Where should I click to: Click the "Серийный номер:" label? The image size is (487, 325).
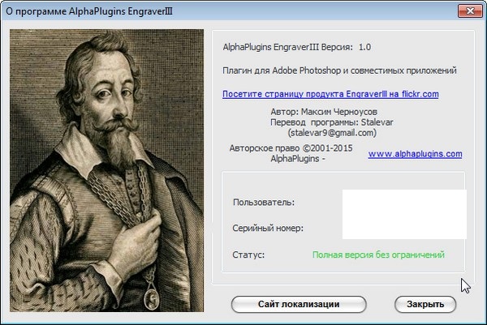[x=268, y=229]
